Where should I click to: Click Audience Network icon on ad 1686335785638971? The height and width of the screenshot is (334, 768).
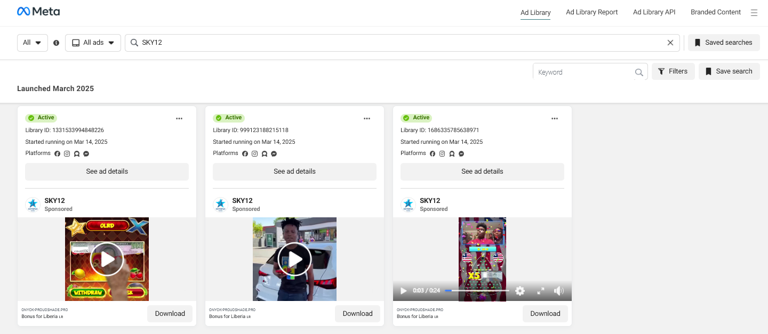tap(452, 153)
